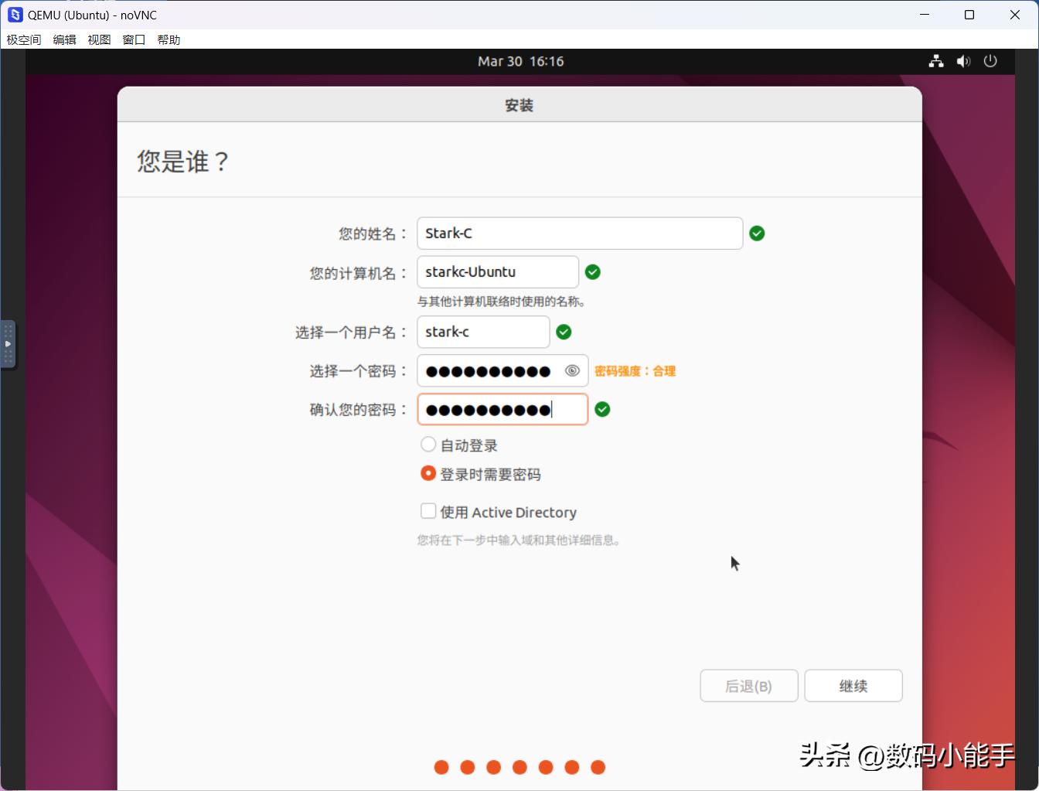The image size is (1039, 791).
Task: Focus the 选择一个密码 password field
Action: [502, 371]
